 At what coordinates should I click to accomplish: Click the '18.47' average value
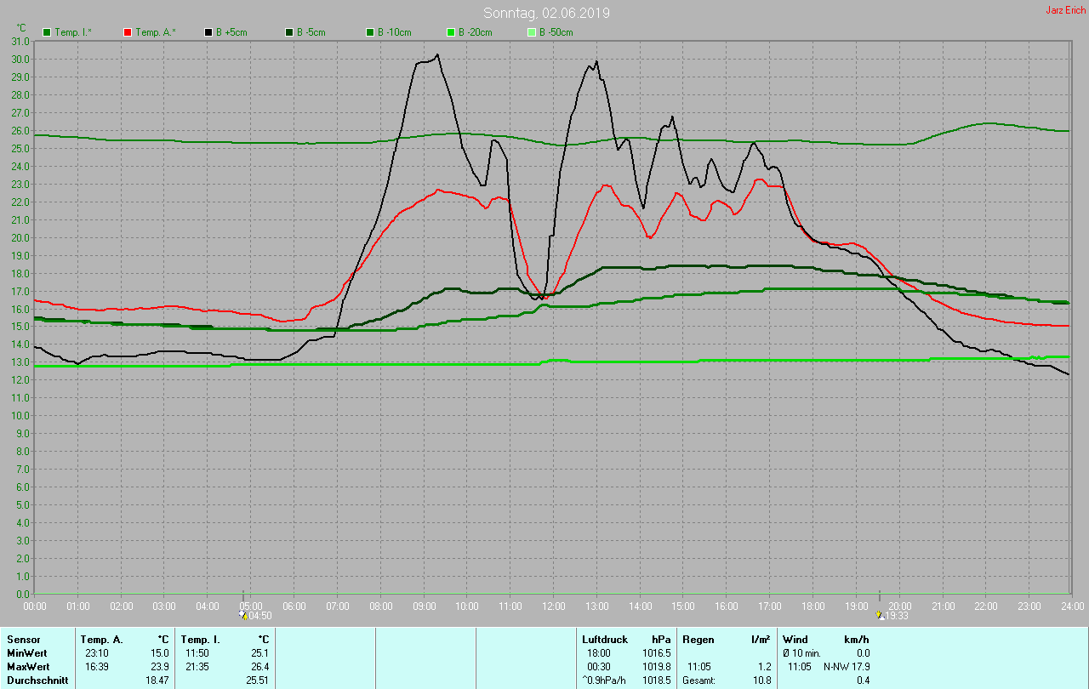(157, 680)
